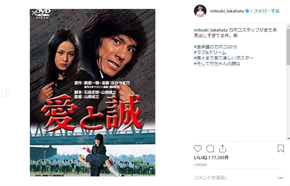Open mitsuki_takahata username link in header
290x186 pixels.
[227, 11]
